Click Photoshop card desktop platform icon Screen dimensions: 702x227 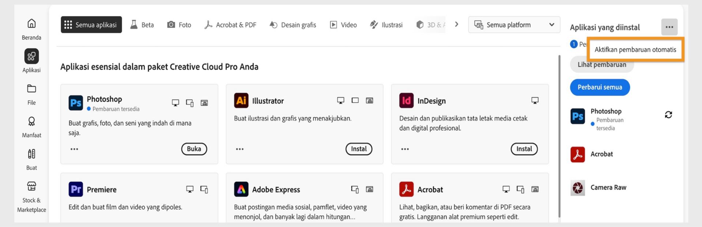click(175, 103)
